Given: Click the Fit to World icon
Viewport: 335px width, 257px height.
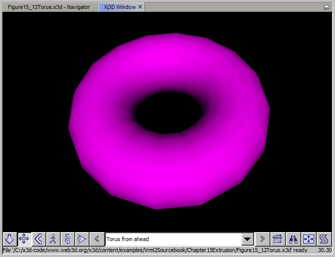Looking at the screenshot, I should (x=309, y=239).
